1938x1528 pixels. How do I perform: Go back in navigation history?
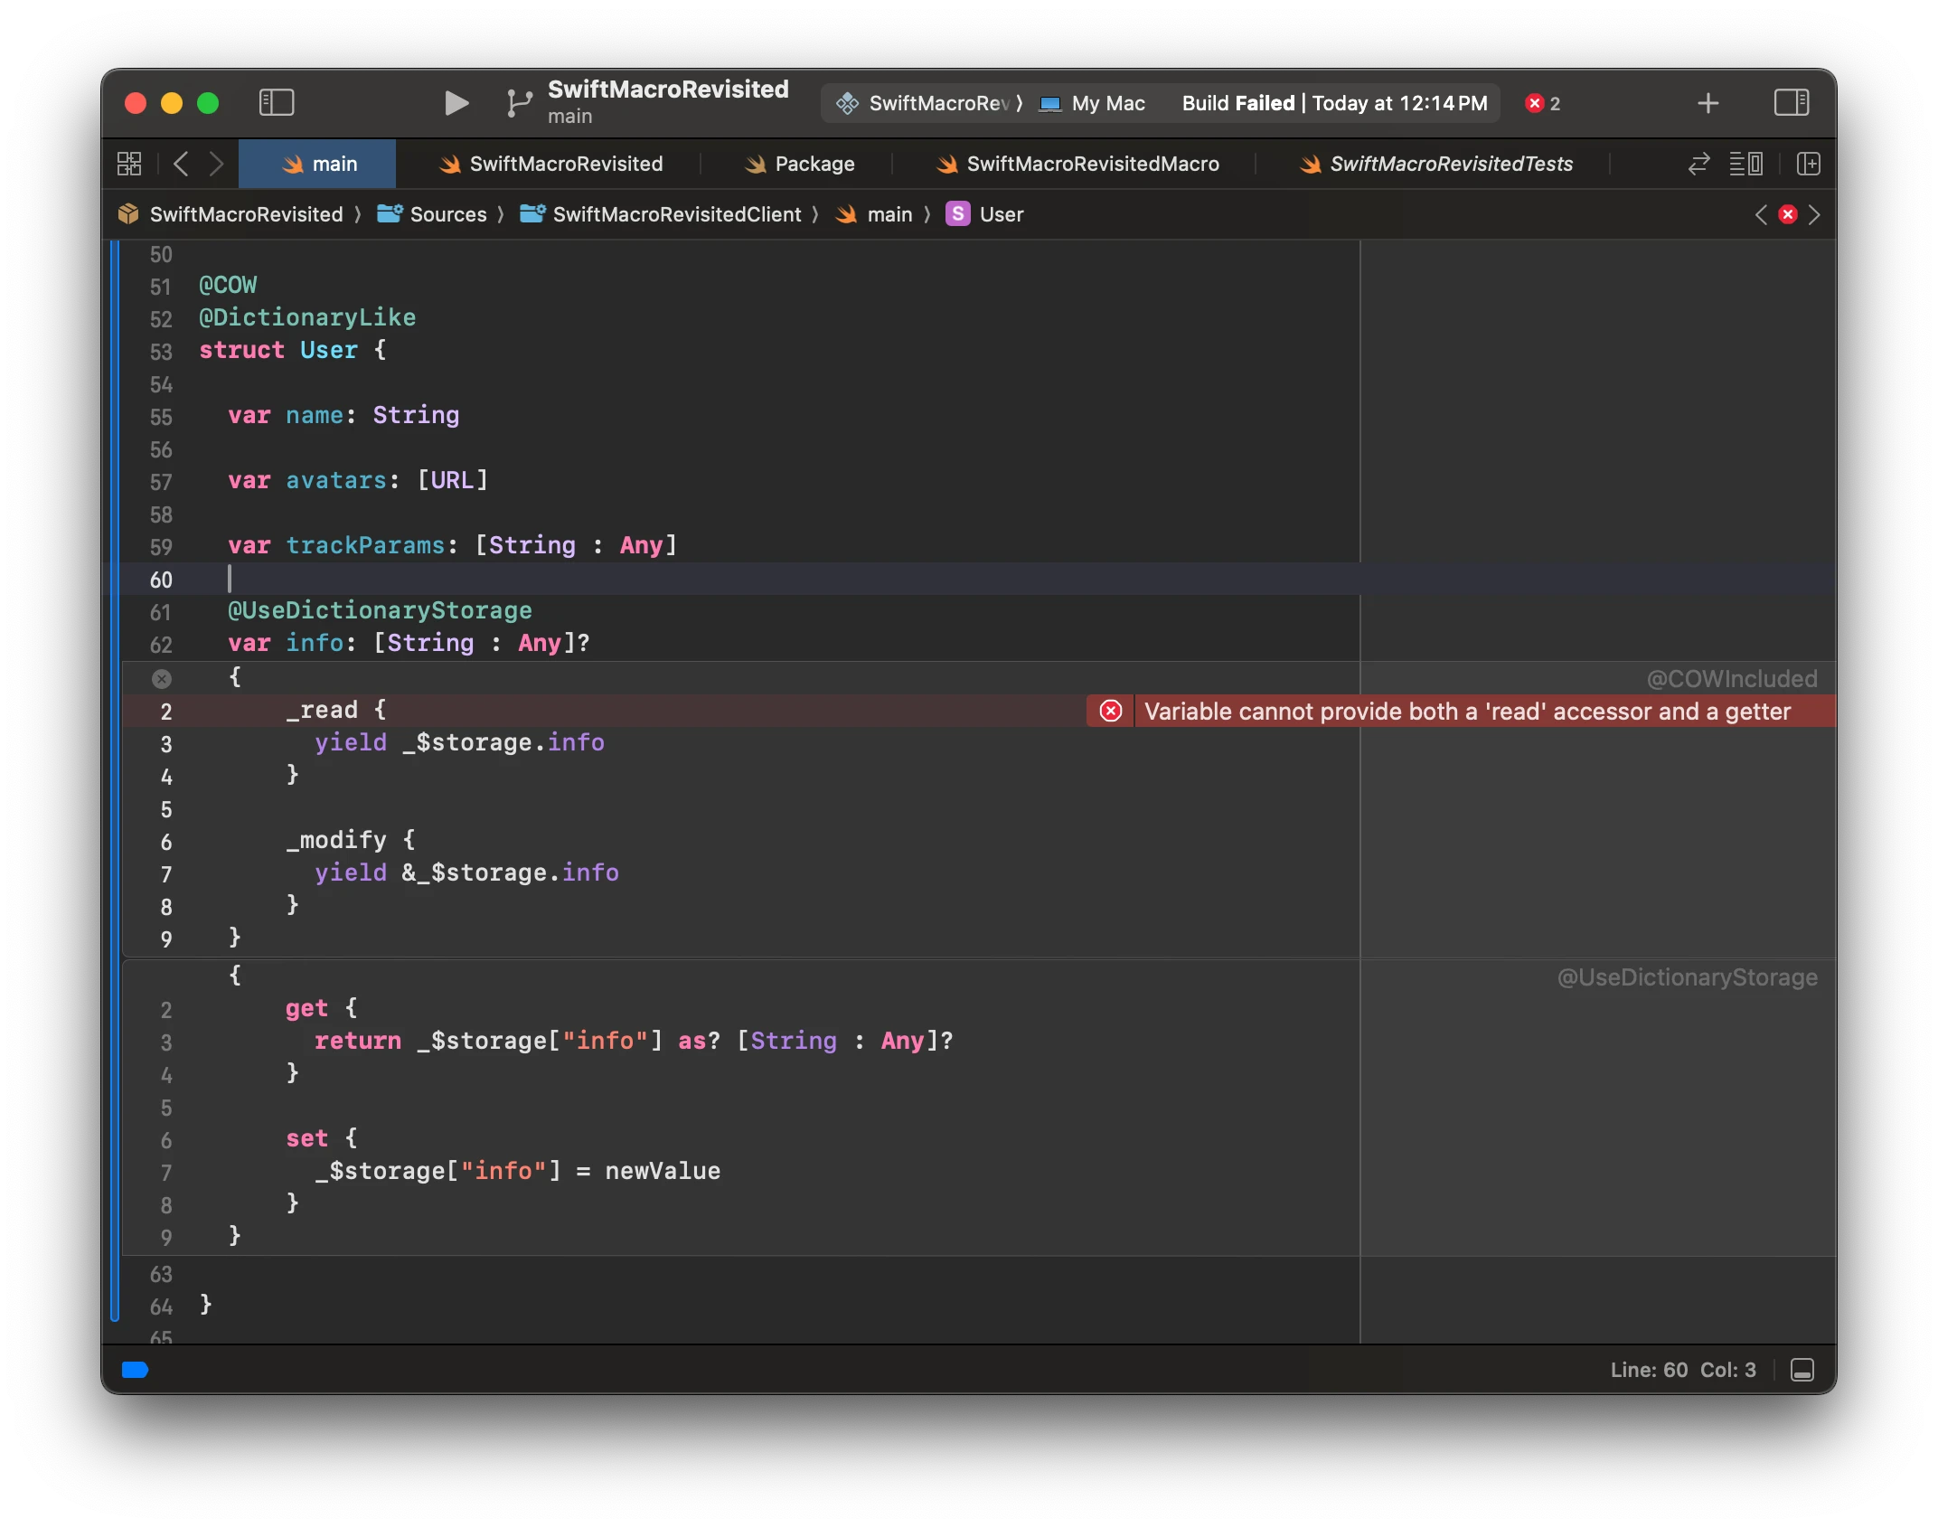181,164
